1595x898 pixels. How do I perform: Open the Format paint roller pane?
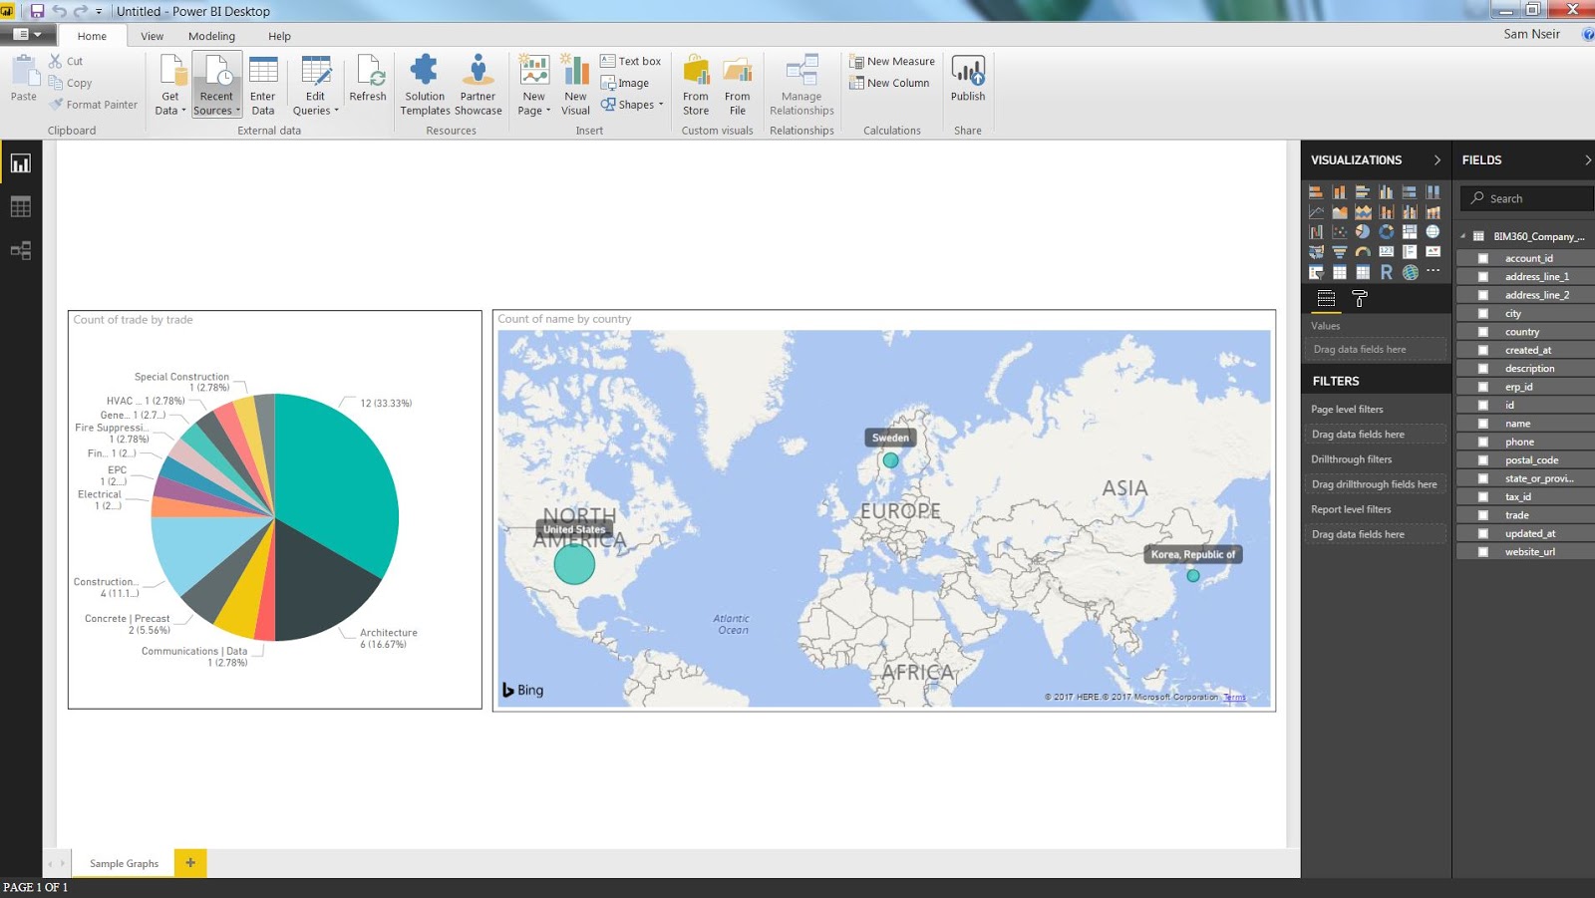pos(1359,299)
